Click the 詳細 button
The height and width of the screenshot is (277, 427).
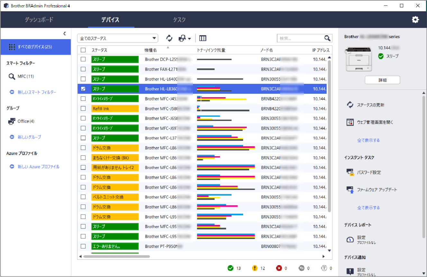pyautogui.click(x=382, y=80)
